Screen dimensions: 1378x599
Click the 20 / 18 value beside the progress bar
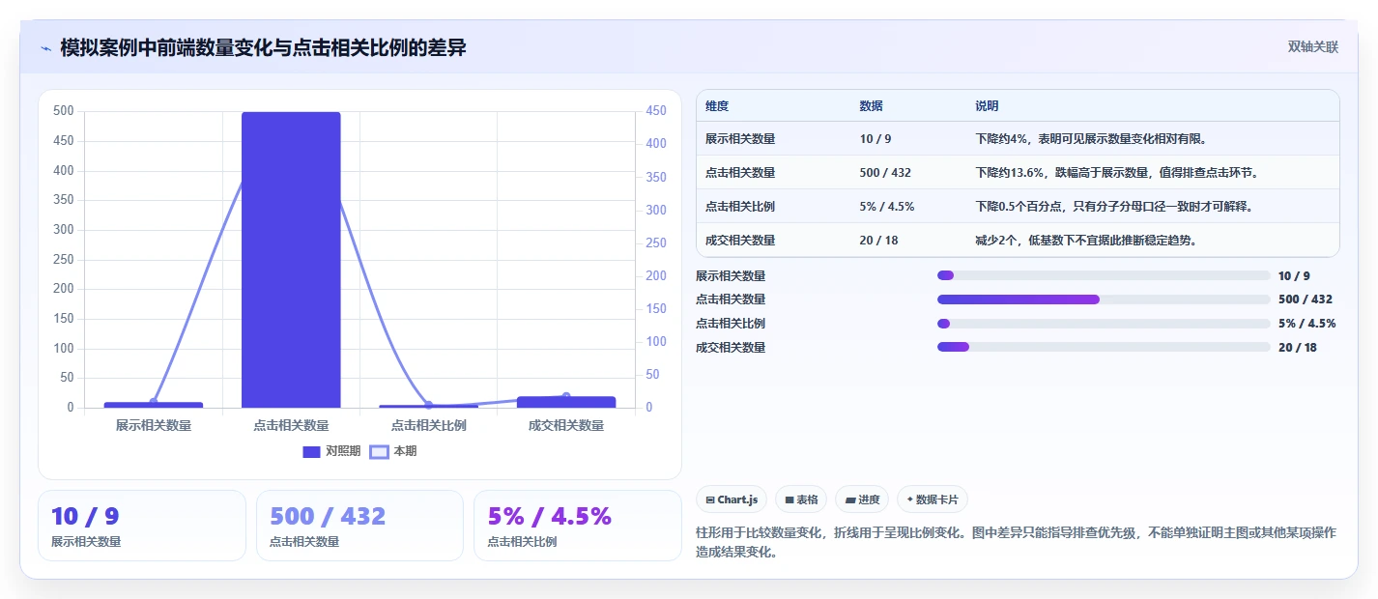coord(1297,347)
